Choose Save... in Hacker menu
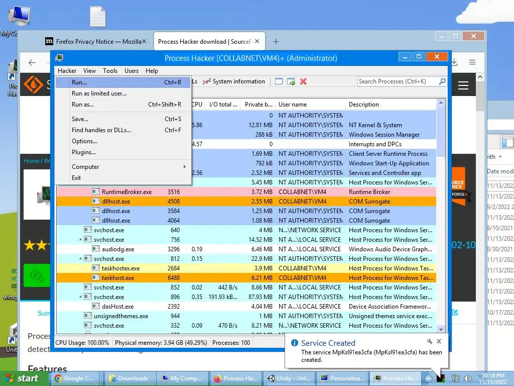The width and height of the screenshot is (514, 386). [123, 119]
